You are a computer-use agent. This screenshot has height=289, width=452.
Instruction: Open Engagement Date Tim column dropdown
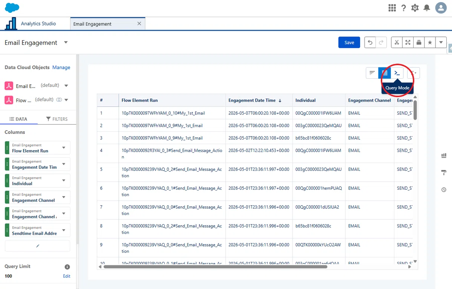64,164
